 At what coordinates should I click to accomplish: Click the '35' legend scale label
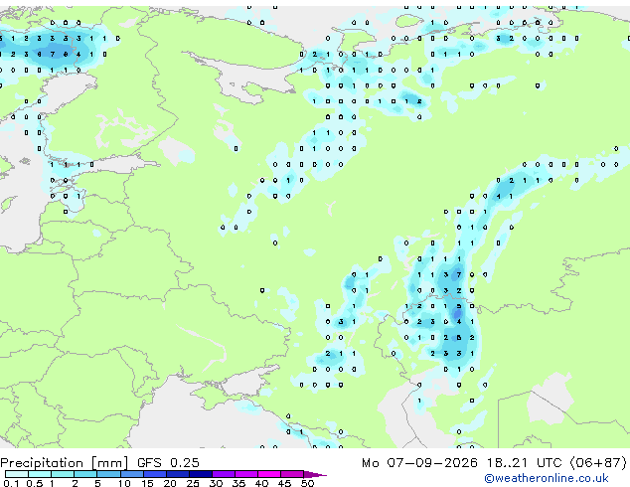point(238,483)
